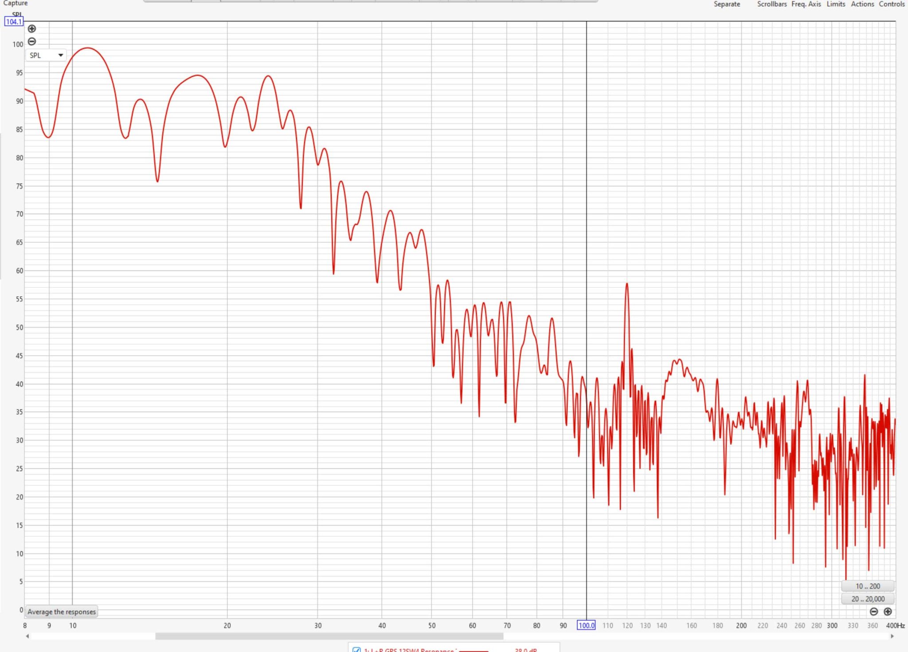The image size is (908, 652).
Task: Click the horizontal scrollbar right arrow
Action: tap(892, 636)
